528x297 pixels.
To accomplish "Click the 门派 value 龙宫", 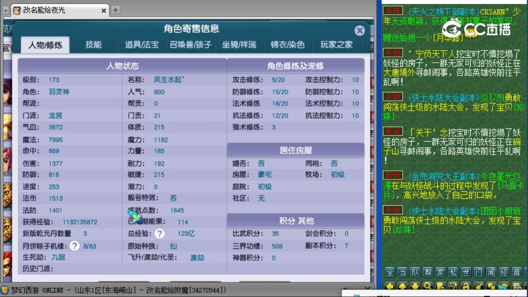I will point(56,116).
